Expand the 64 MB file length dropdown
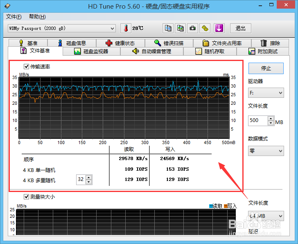The image size is (298, 244). [x=266, y=216]
